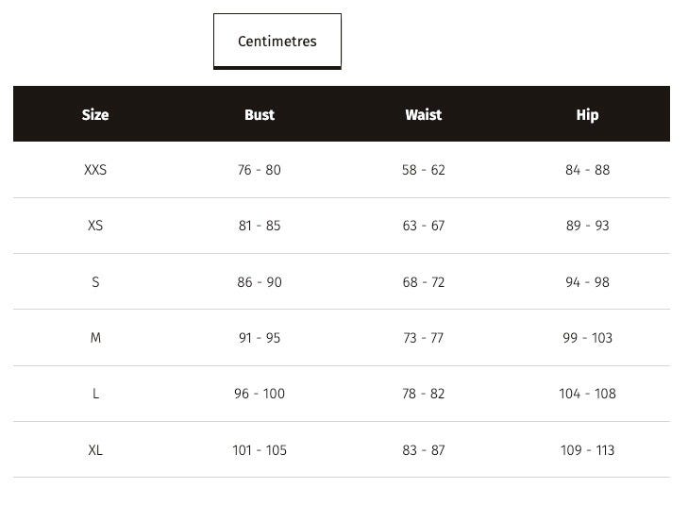Click hip value 99 - 103
This screenshot has height=505, width=688.
[x=587, y=338]
